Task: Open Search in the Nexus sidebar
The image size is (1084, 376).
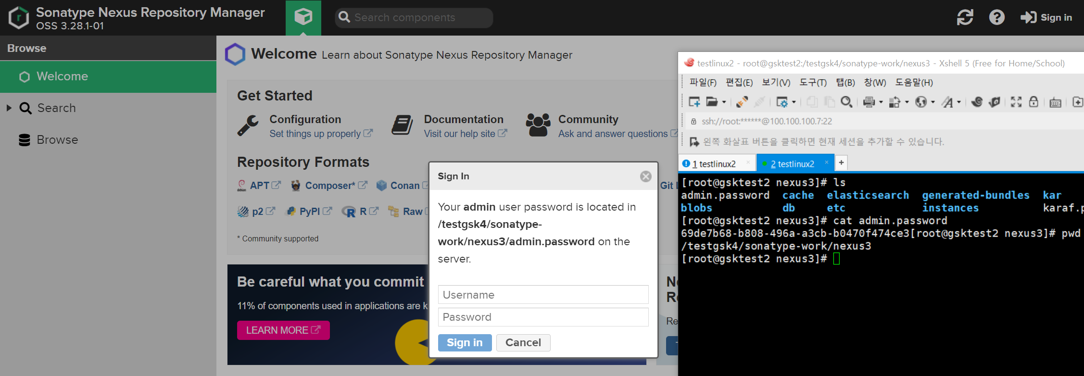Action: click(x=56, y=108)
